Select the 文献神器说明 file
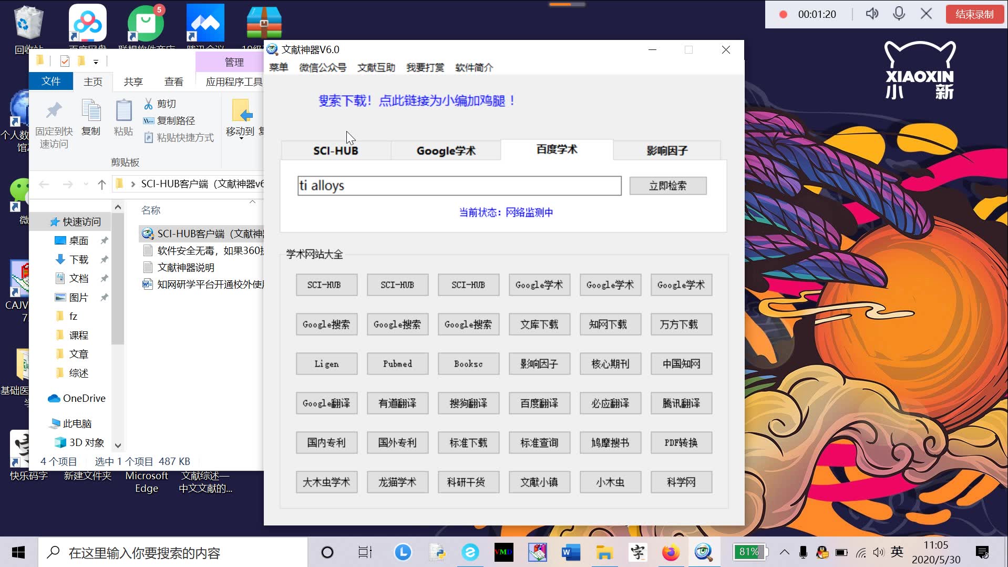This screenshot has height=567, width=1008. coord(185,268)
